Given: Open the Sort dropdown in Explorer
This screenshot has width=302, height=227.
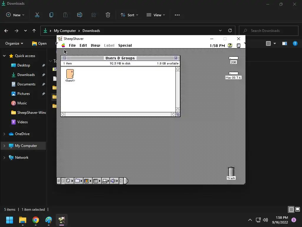Looking at the screenshot, I should coord(129,15).
